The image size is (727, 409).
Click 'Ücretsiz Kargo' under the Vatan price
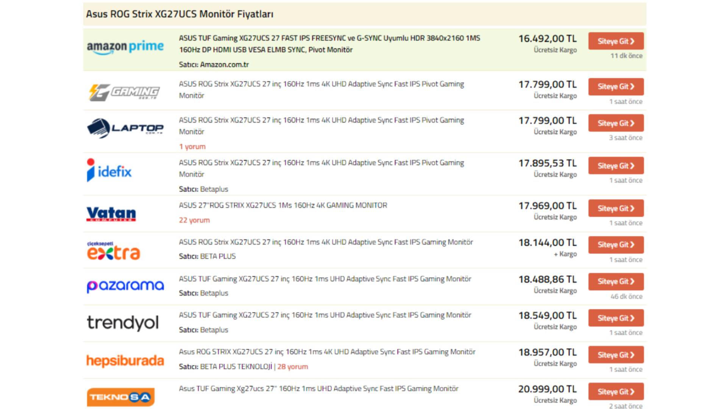pyautogui.click(x=555, y=217)
